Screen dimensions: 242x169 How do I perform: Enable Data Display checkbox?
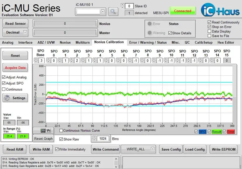209,31
